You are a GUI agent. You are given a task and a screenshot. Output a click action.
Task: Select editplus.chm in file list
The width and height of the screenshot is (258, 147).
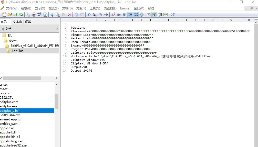coord(9,102)
